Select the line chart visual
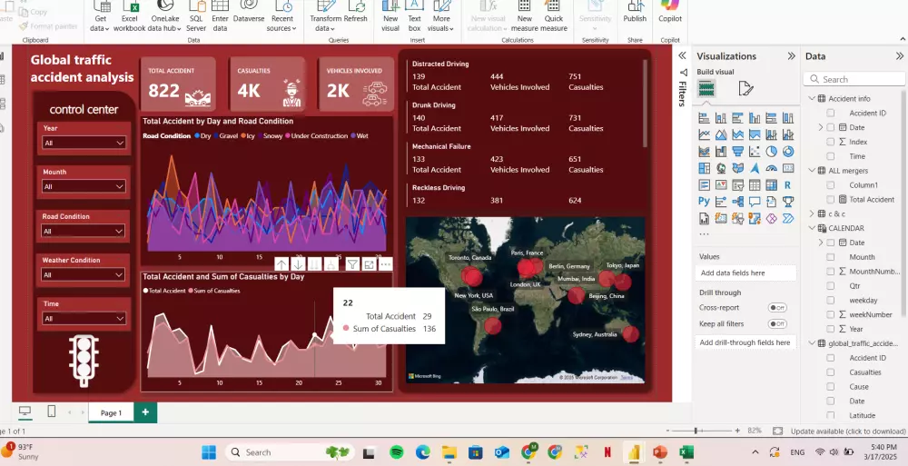 (x=705, y=135)
